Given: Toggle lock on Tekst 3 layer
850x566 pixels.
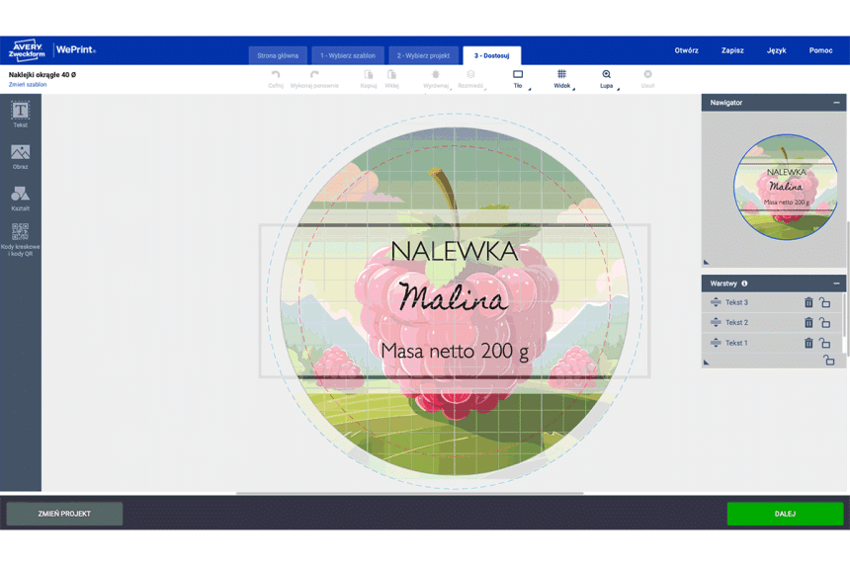Looking at the screenshot, I should (x=825, y=302).
